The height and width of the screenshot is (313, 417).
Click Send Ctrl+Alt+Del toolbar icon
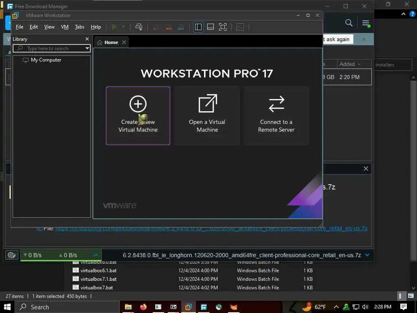pos(139,27)
